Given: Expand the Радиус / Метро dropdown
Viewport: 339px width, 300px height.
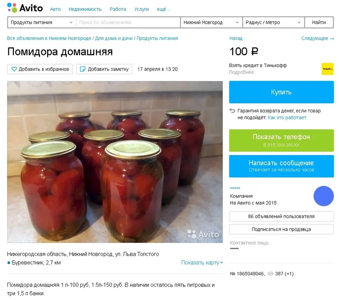Looking at the screenshot, I should coord(273,23).
